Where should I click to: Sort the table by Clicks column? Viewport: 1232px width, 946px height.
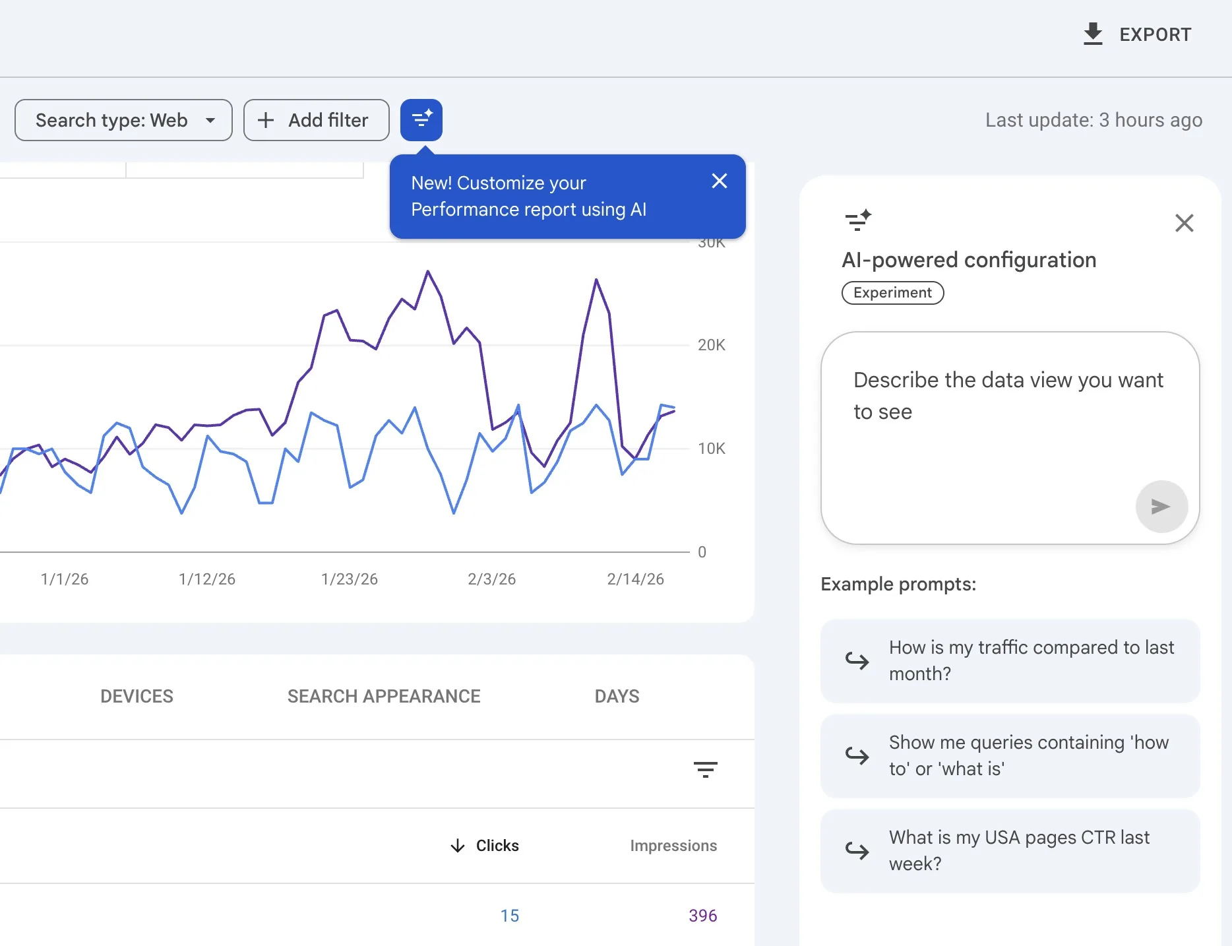[485, 846]
